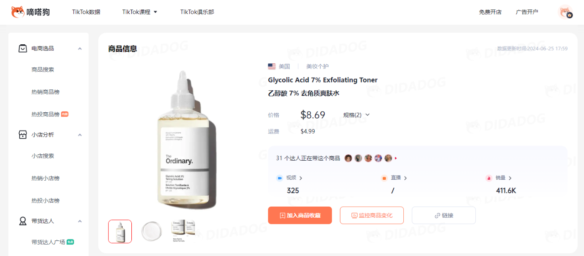584x256 pixels.
Task: Go to the TikTok俱乐部 menu item
Action: (x=197, y=12)
